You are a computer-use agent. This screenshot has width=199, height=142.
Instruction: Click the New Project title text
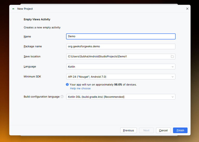(25, 9)
